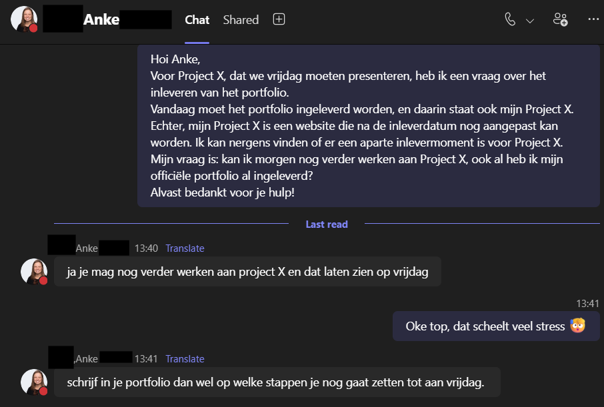Screen dimensions: 604x407
Task: Click Anke's profile picture in header
Action: pos(23,19)
